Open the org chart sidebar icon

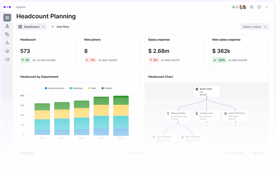click(x=7, y=26)
